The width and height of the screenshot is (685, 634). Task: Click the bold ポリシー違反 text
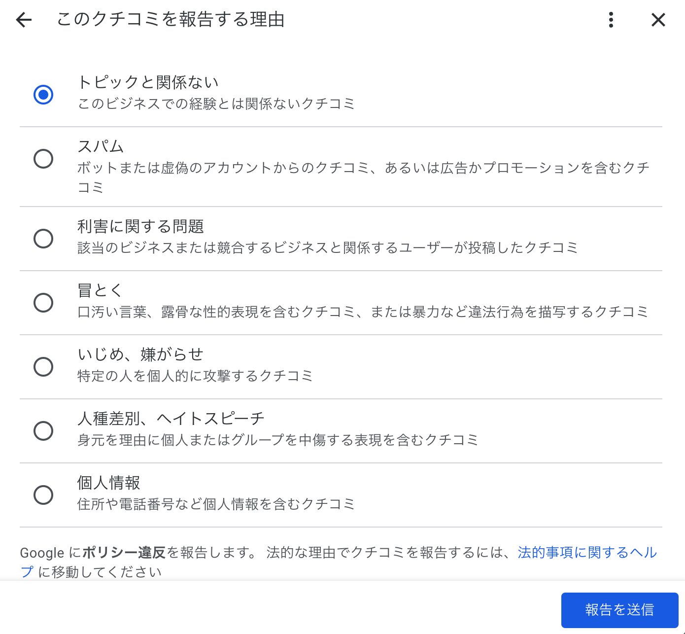click(125, 553)
